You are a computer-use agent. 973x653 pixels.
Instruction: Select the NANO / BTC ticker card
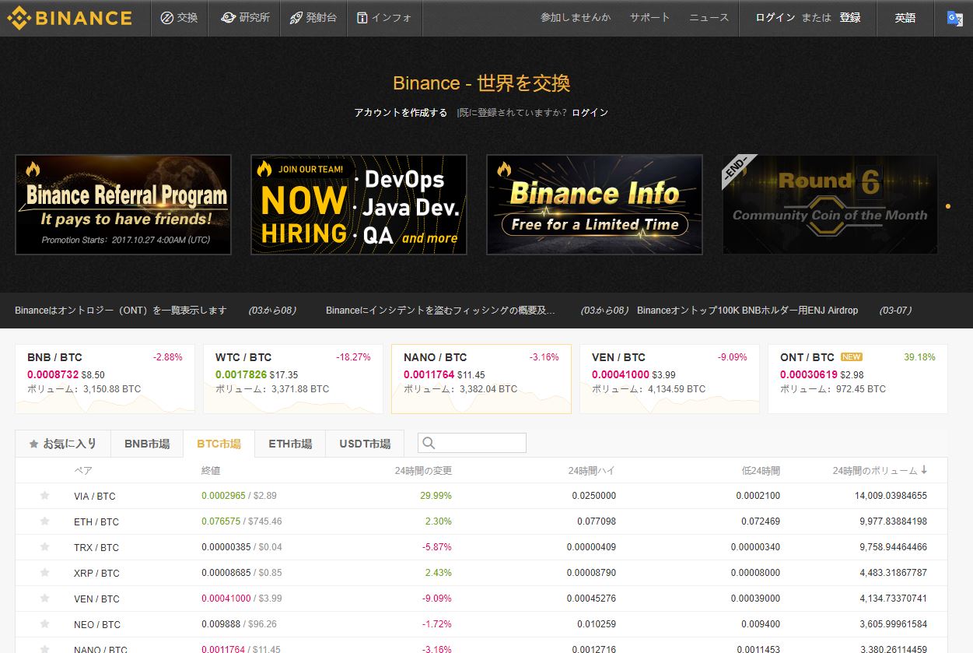coord(481,379)
